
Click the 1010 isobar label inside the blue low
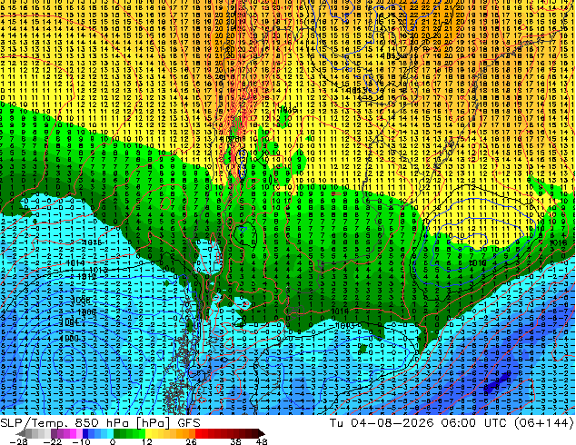[478, 262]
